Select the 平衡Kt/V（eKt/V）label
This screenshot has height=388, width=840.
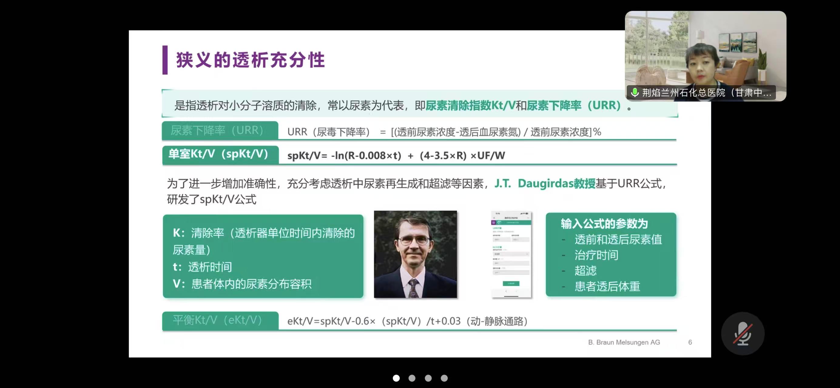tap(221, 321)
